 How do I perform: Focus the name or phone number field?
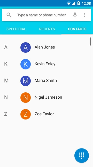pyautogui.click(x=42, y=15)
